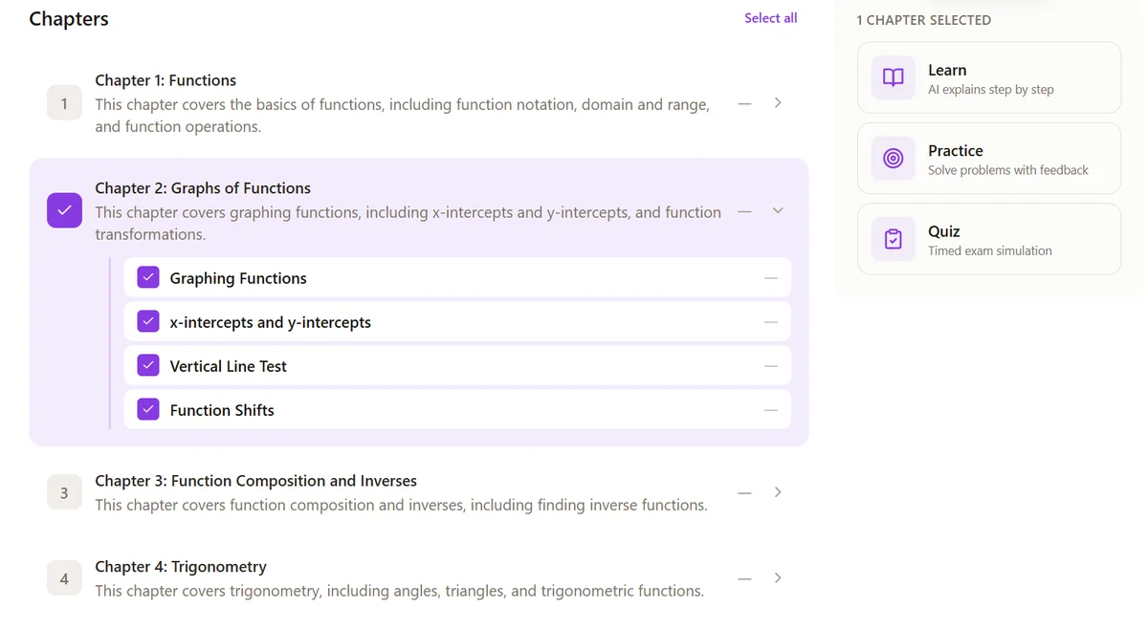
Task: Expand Chapter 1 Functions with its chevron
Action: 778,102
